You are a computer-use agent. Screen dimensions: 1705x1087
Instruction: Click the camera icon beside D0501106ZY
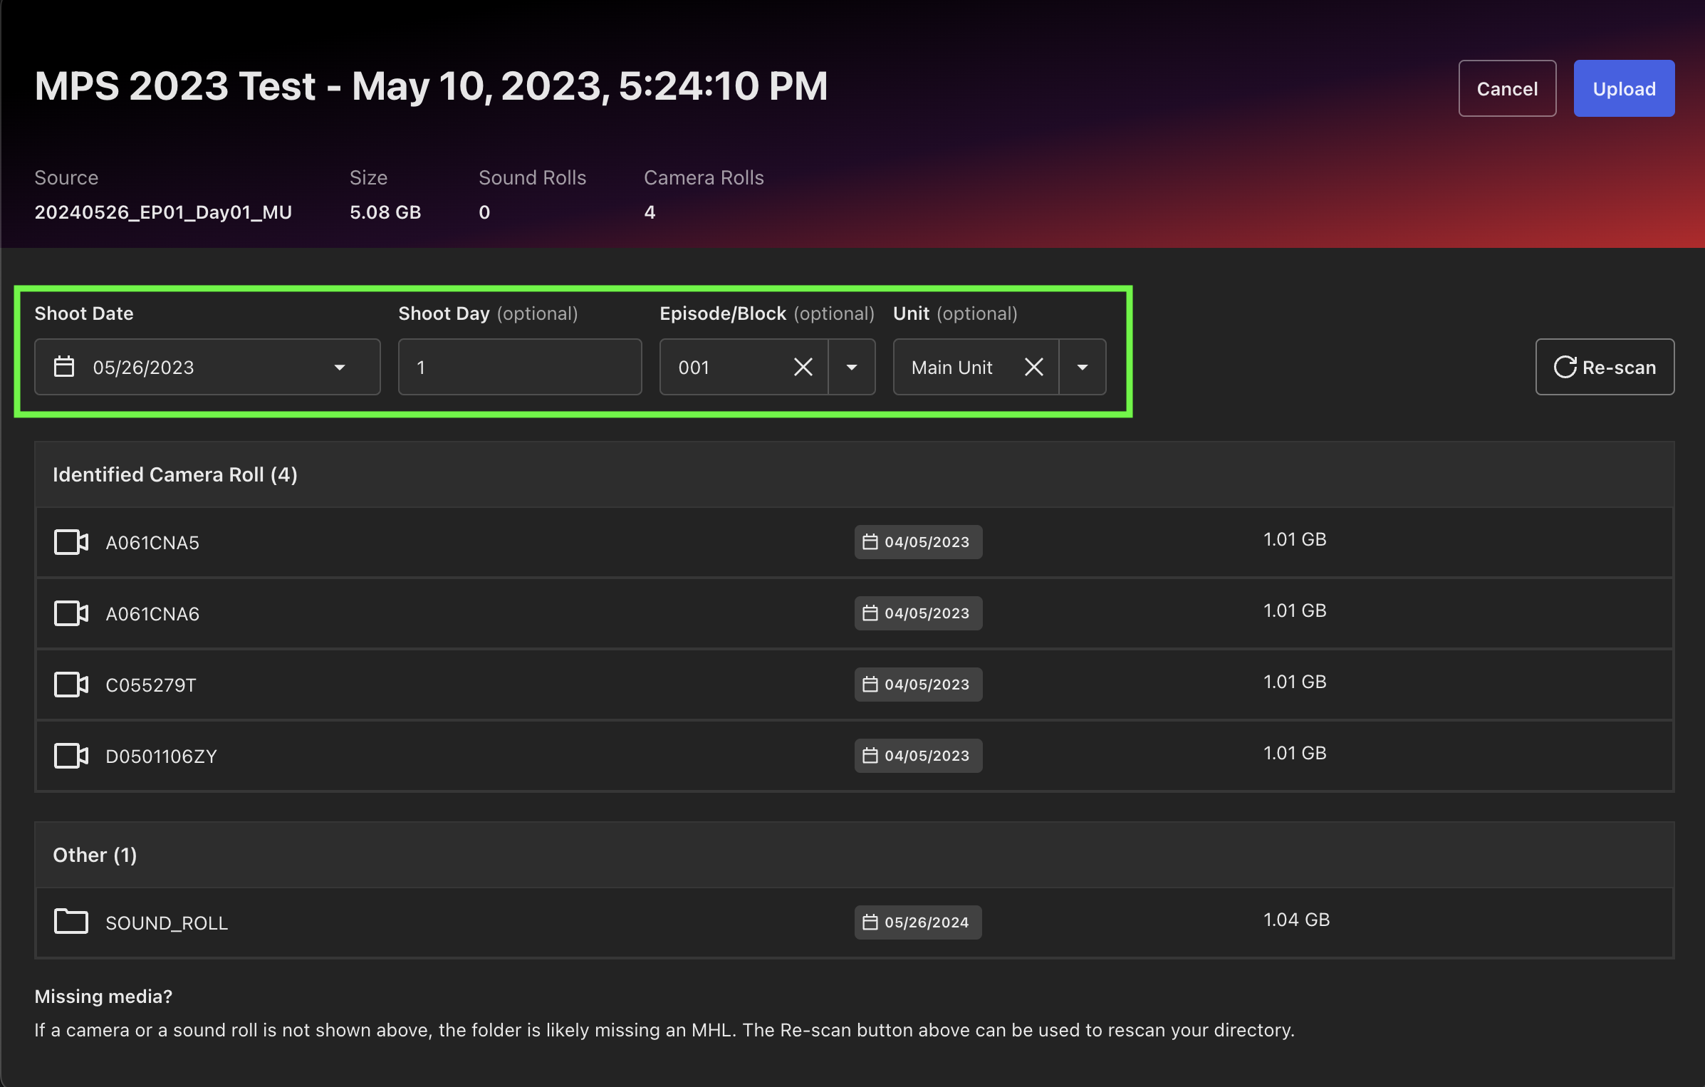click(71, 756)
